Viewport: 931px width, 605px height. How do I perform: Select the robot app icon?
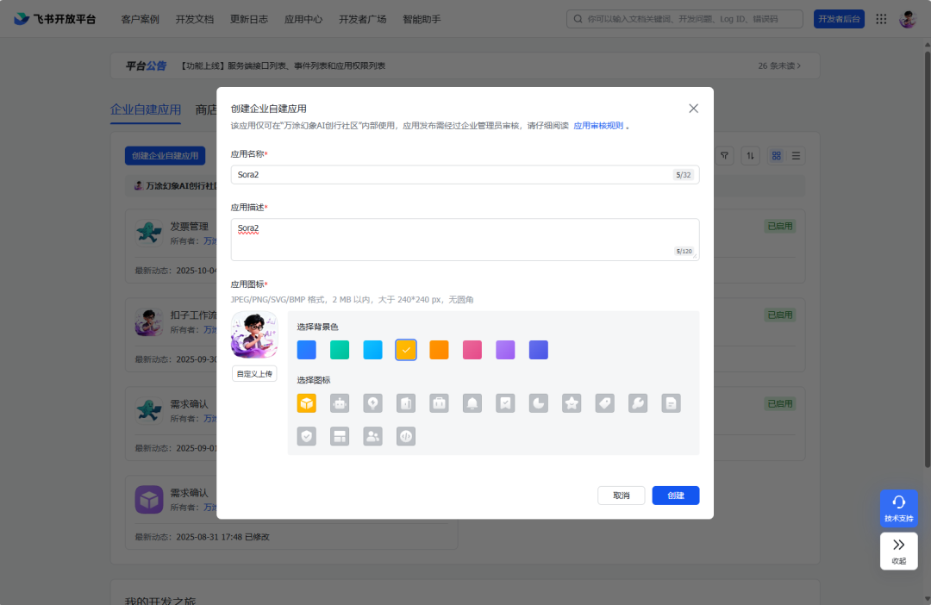pyautogui.click(x=340, y=403)
